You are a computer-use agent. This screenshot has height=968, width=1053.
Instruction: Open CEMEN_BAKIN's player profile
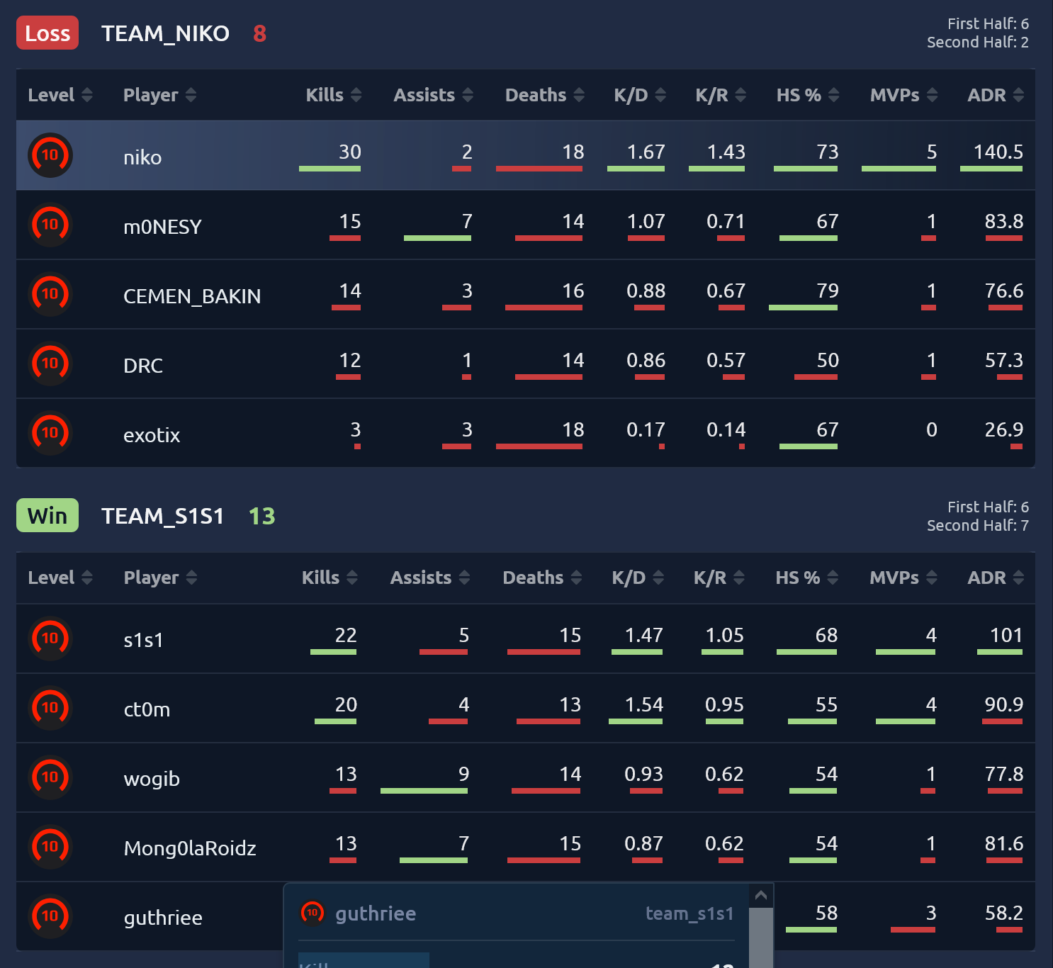click(x=192, y=296)
